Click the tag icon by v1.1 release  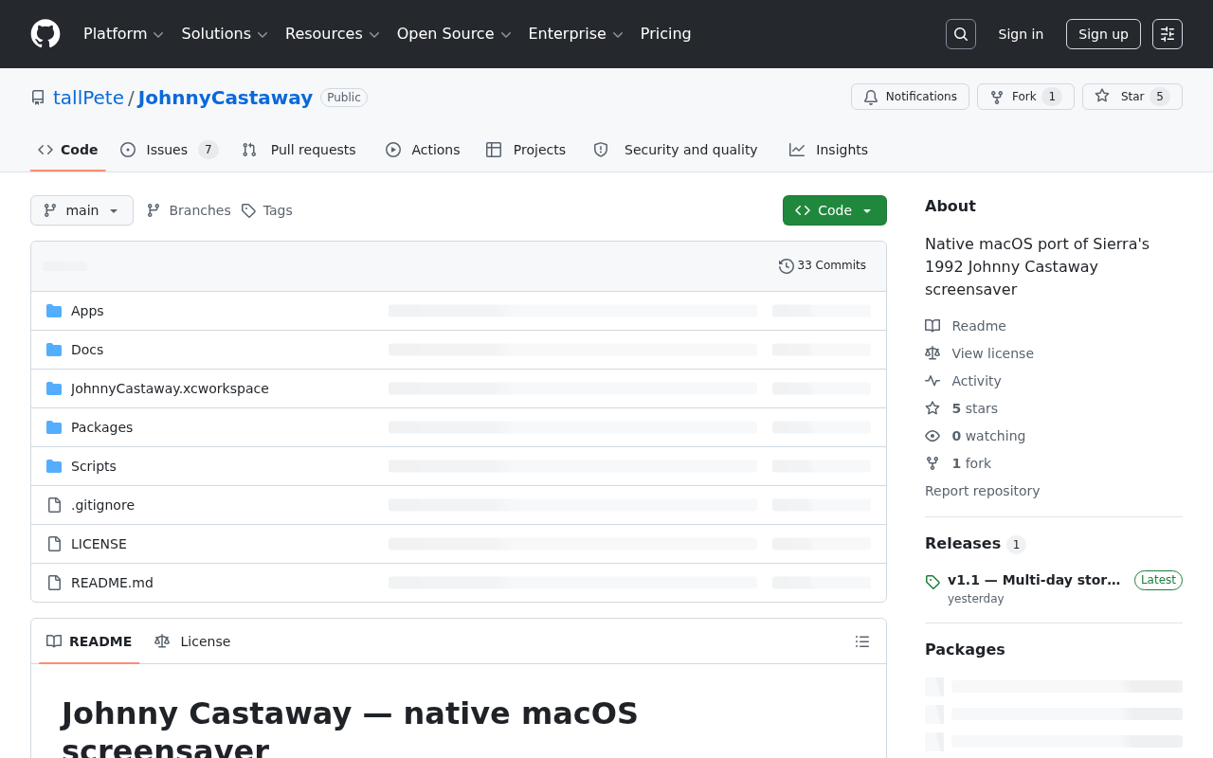(932, 582)
